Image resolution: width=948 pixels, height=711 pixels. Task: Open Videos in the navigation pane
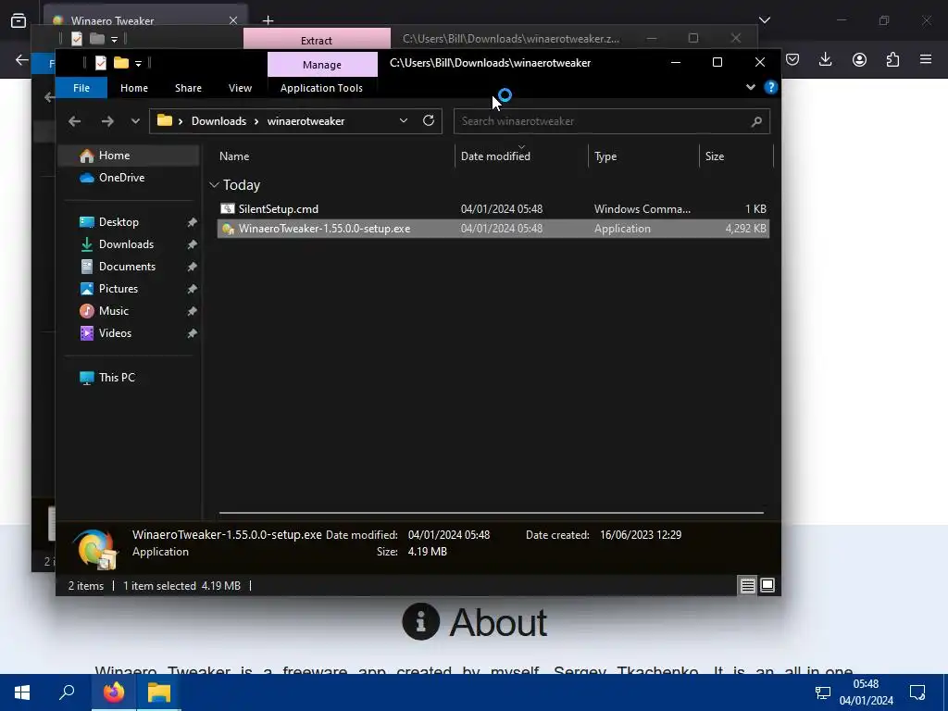(x=115, y=333)
